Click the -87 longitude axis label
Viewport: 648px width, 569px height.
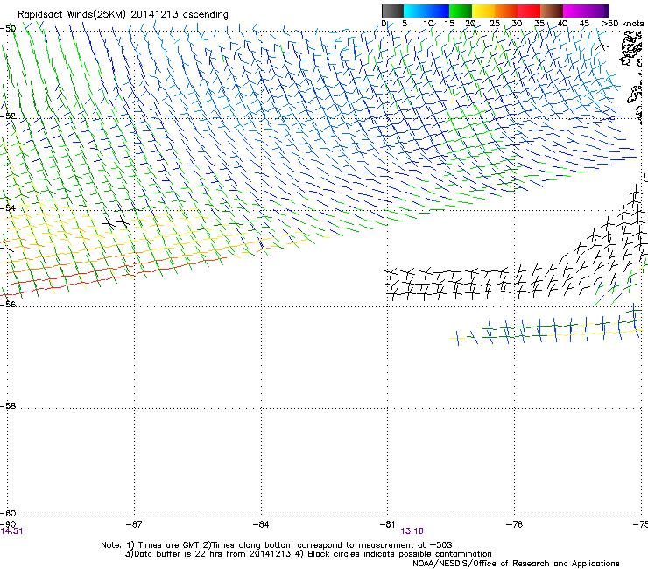click(x=134, y=524)
